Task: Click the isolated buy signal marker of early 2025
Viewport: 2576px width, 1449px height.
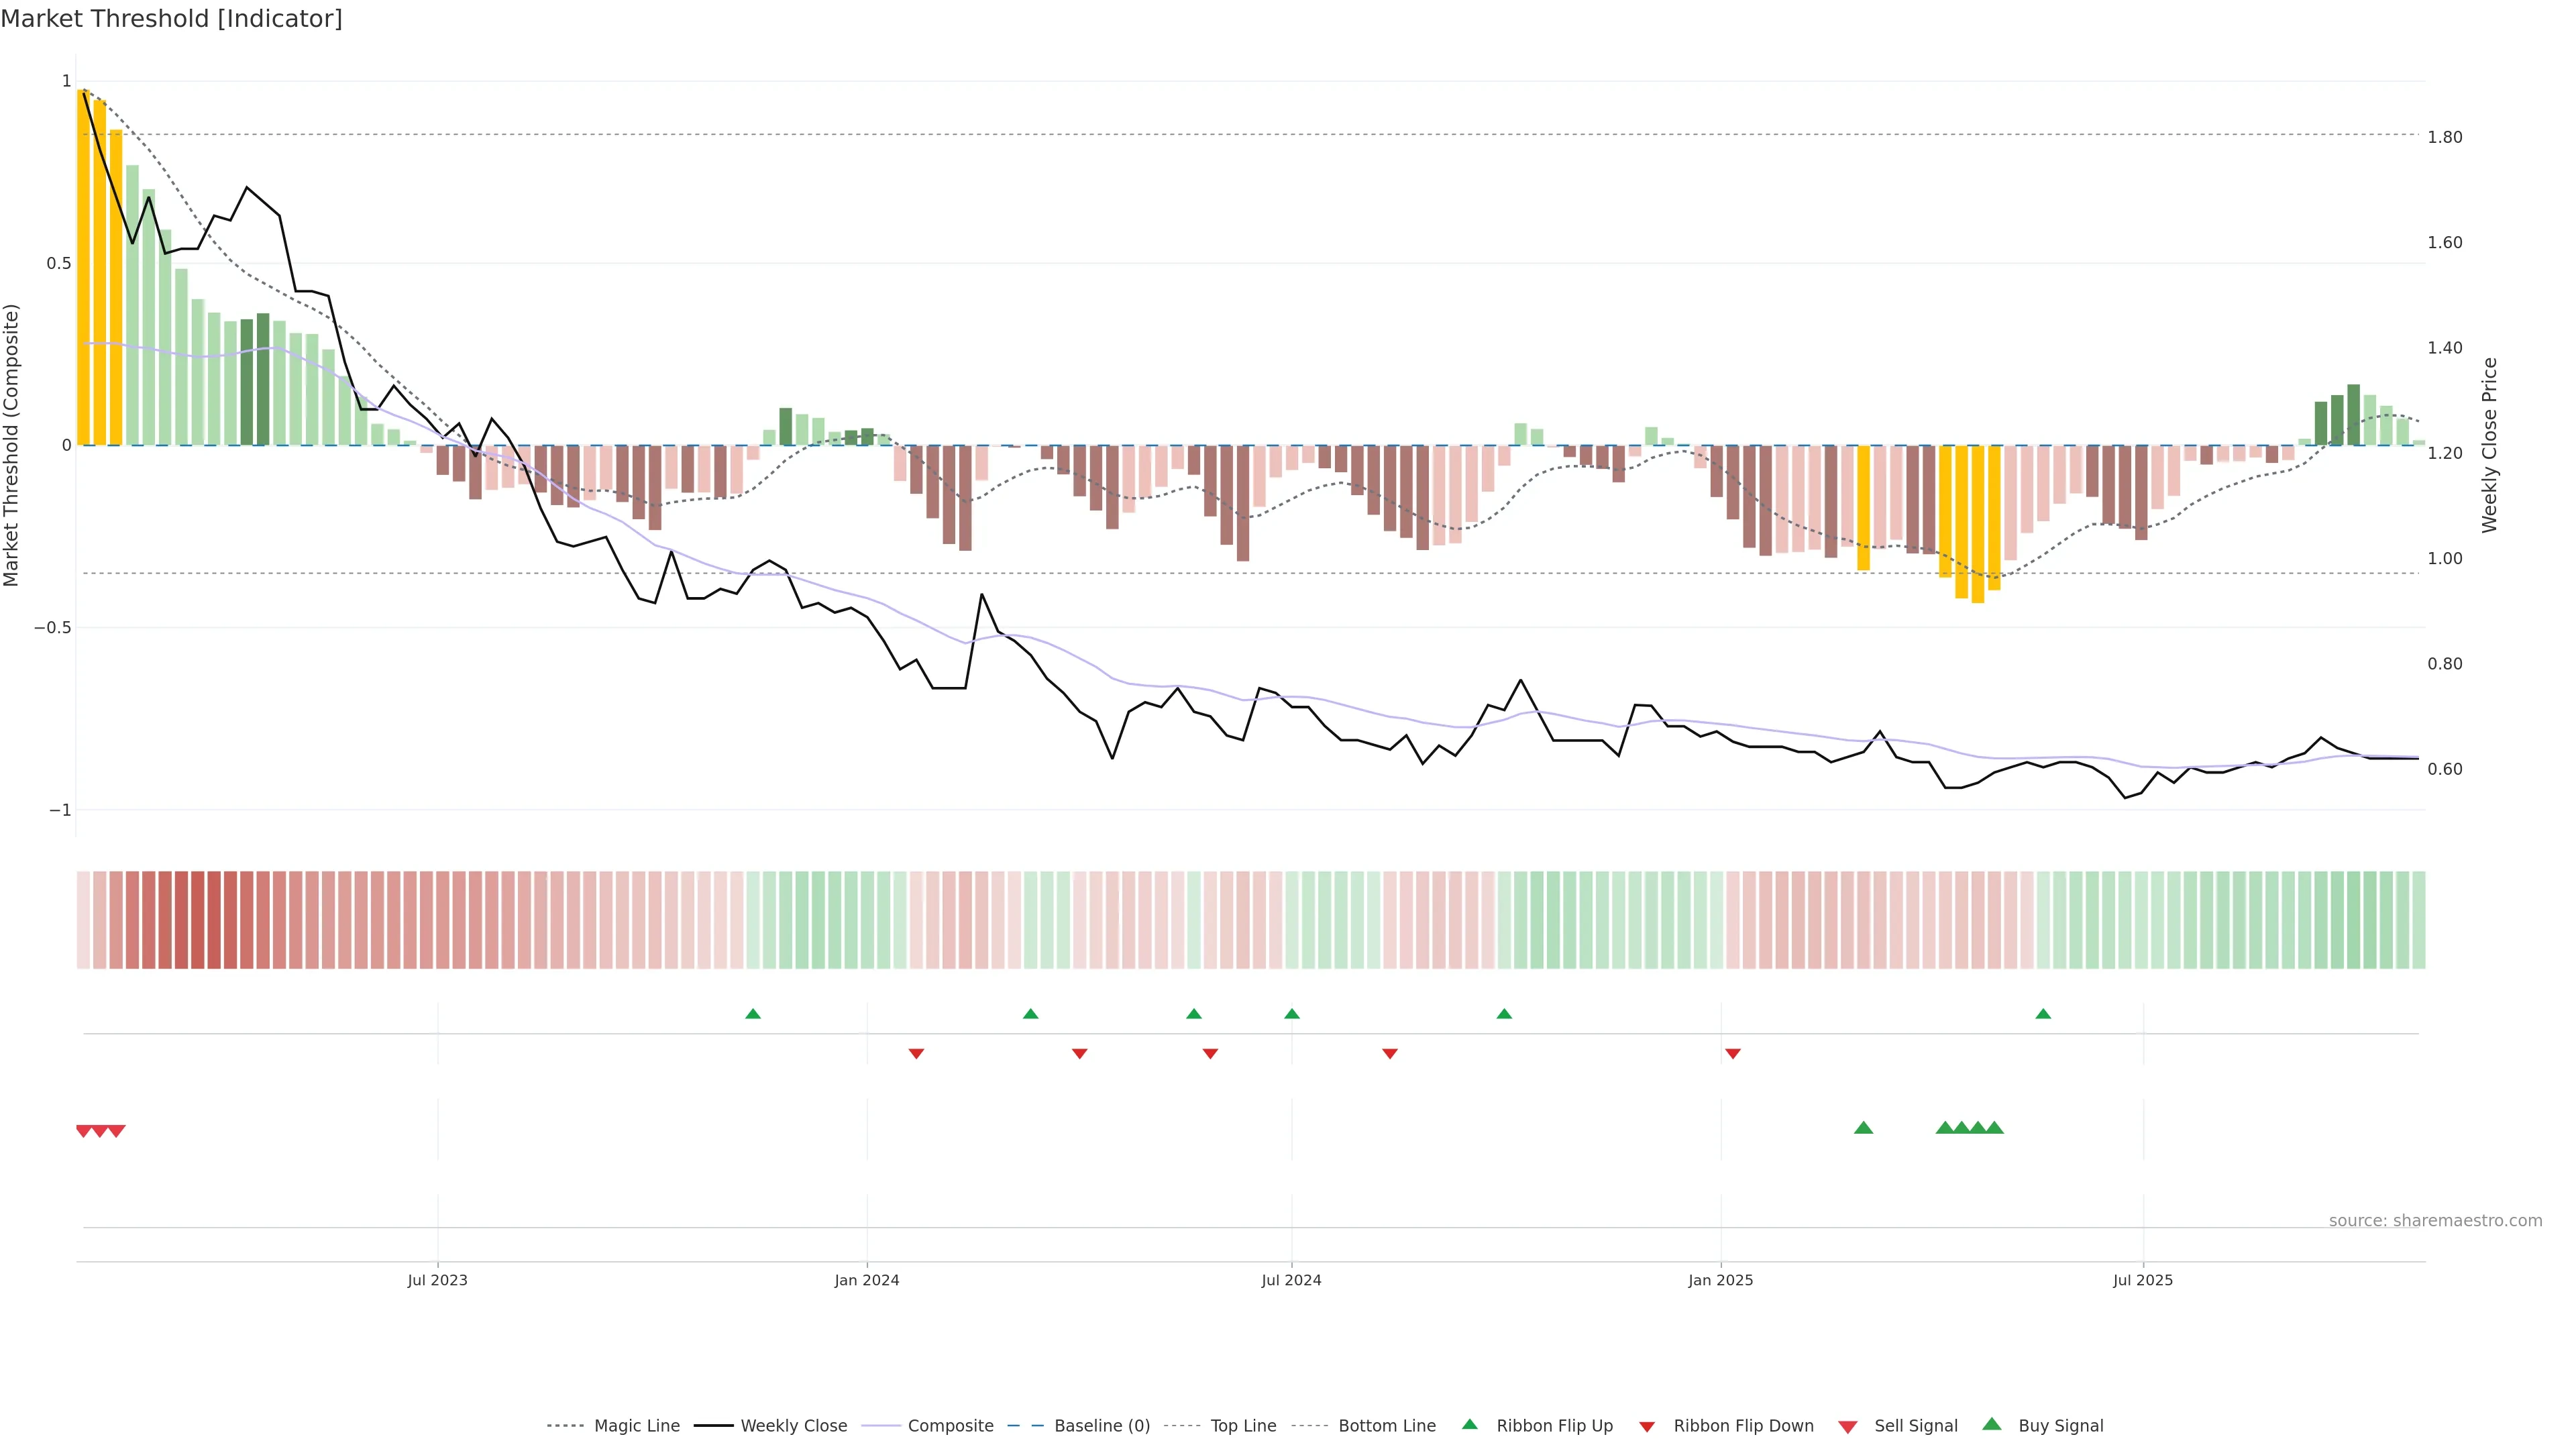Action: click(x=1863, y=1128)
